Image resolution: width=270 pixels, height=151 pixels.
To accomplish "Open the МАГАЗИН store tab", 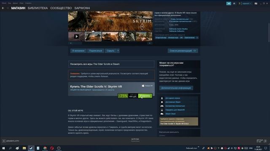I will [18, 8].
